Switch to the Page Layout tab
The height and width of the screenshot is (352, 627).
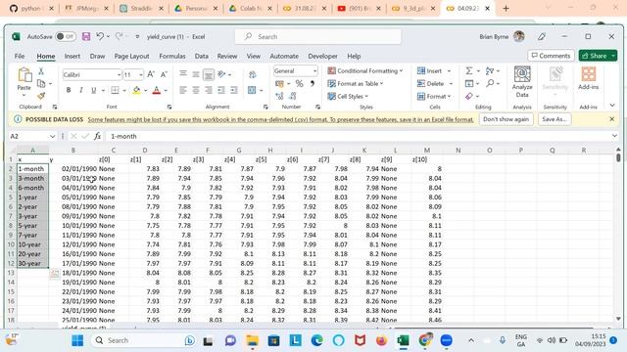pyautogui.click(x=131, y=57)
